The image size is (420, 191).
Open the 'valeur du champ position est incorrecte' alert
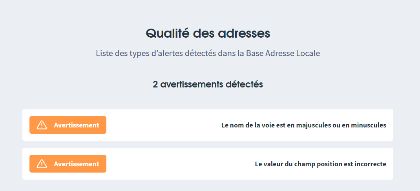pos(321,164)
